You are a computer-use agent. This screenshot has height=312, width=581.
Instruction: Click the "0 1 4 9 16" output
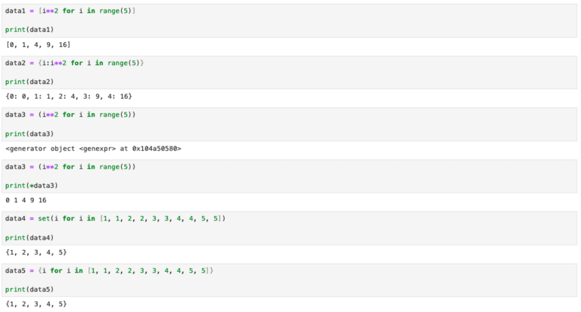pos(26,200)
